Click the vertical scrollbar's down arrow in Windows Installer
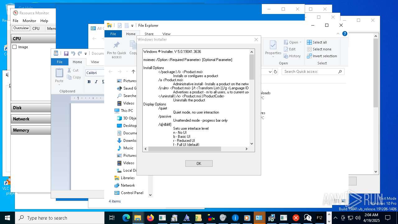The width and height of the screenshot is (398, 224). click(252, 143)
